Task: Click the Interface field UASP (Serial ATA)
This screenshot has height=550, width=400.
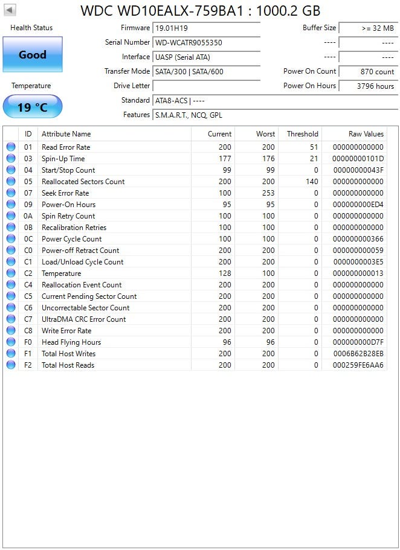Action: pyautogui.click(x=206, y=57)
